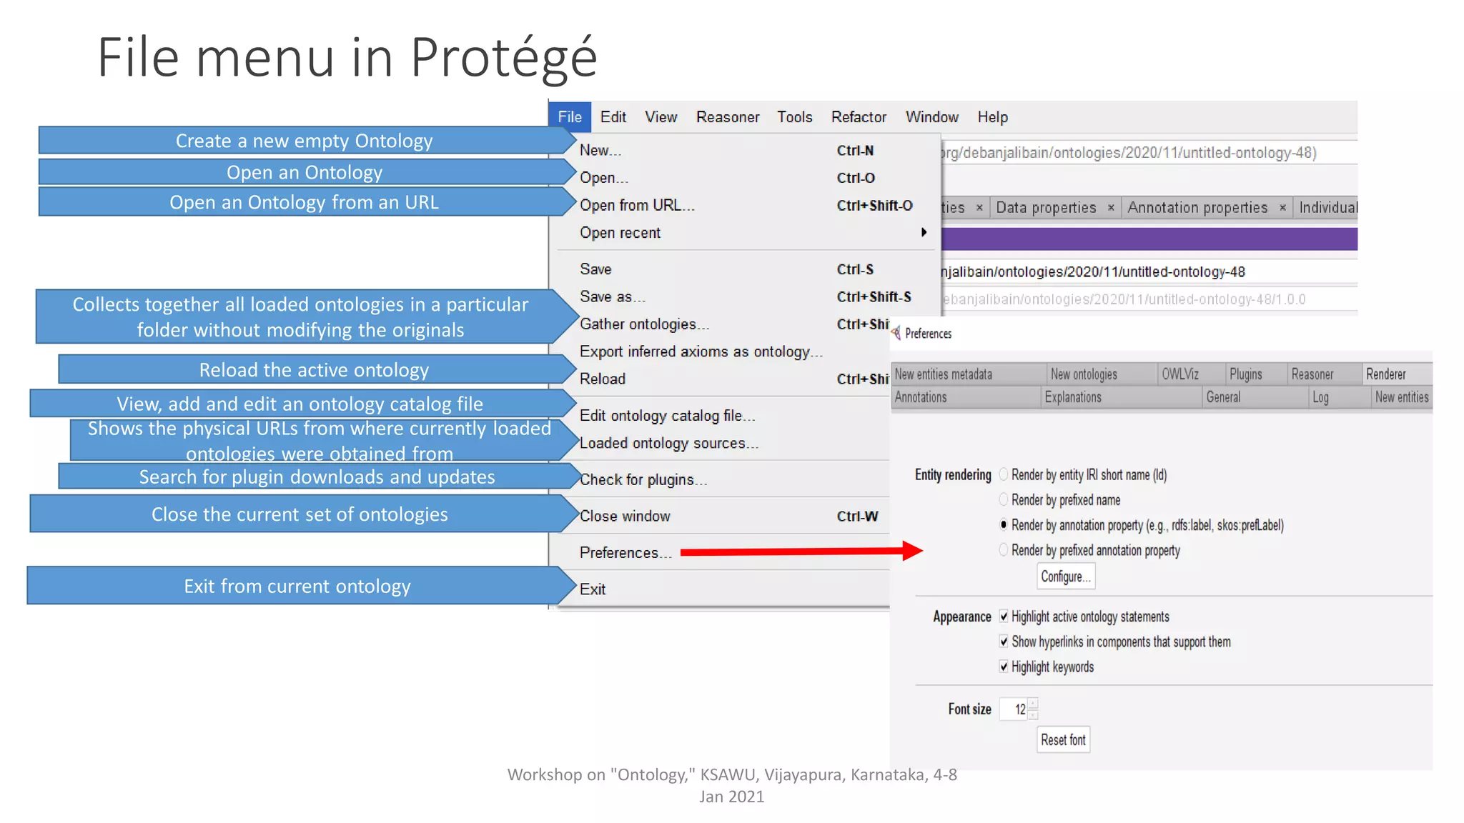The height and width of the screenshot is (823, 1464).
Task: Open the Reasoner preferences tab
Action: (1325, 374)
